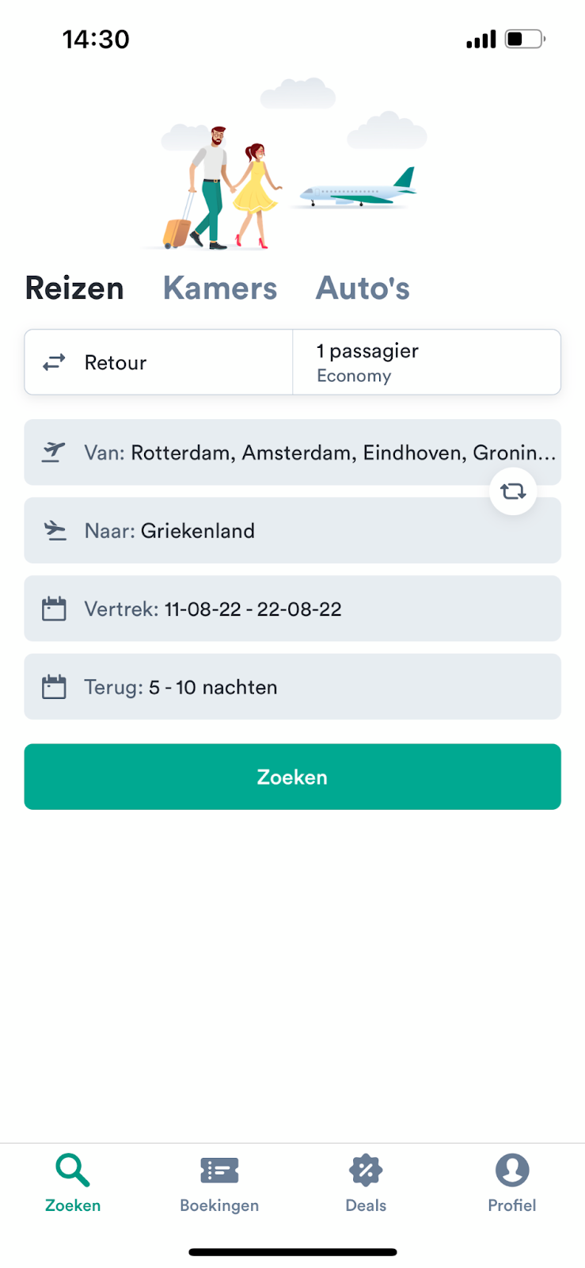585x1268 pixels.
Task: Change the Vertrek date range field
Action: (292, 609)
